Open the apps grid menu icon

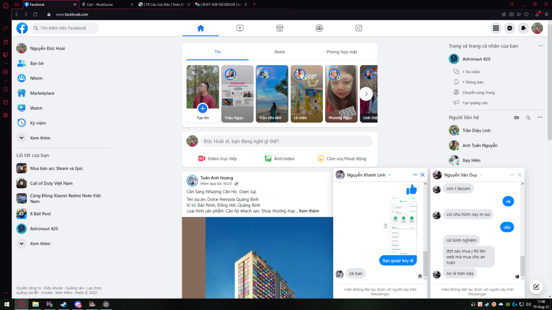495,28
